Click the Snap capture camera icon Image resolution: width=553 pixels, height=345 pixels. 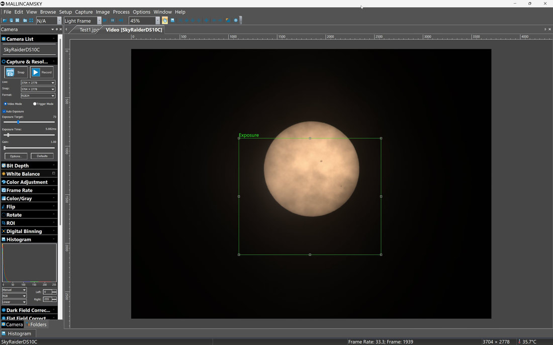pyautogui.click(x=10, y=72)
